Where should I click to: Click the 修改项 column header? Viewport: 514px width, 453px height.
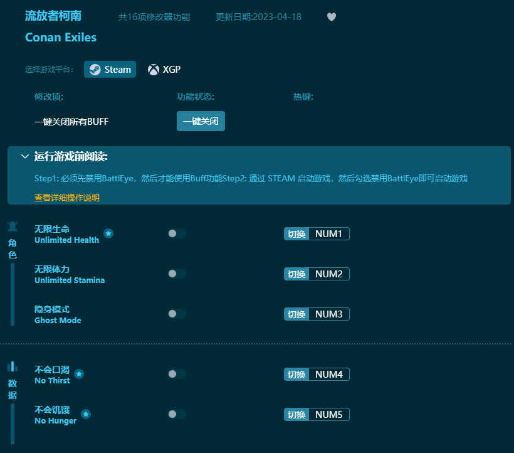pos(48,97)
